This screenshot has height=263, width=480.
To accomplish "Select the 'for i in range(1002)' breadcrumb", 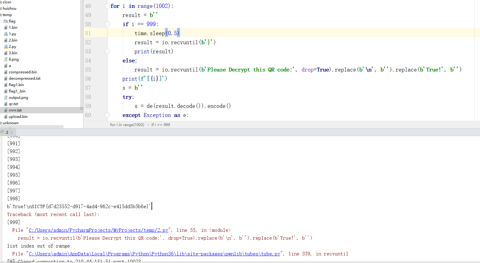I will tap(127, 125).
